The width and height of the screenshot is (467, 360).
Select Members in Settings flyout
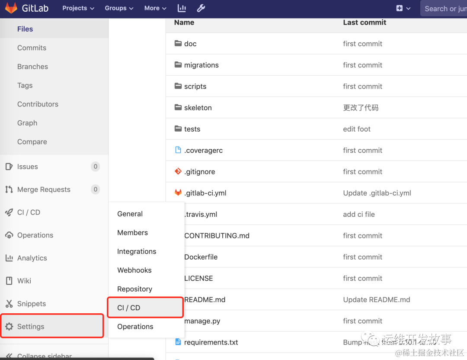(133, 232)
